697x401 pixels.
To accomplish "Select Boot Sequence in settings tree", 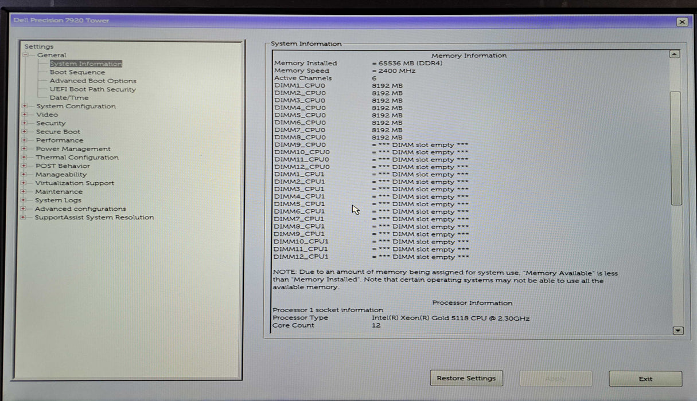I will [x=77, y=73].
